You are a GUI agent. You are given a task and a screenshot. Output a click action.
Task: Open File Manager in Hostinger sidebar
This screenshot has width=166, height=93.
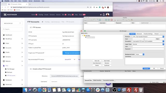11,69
